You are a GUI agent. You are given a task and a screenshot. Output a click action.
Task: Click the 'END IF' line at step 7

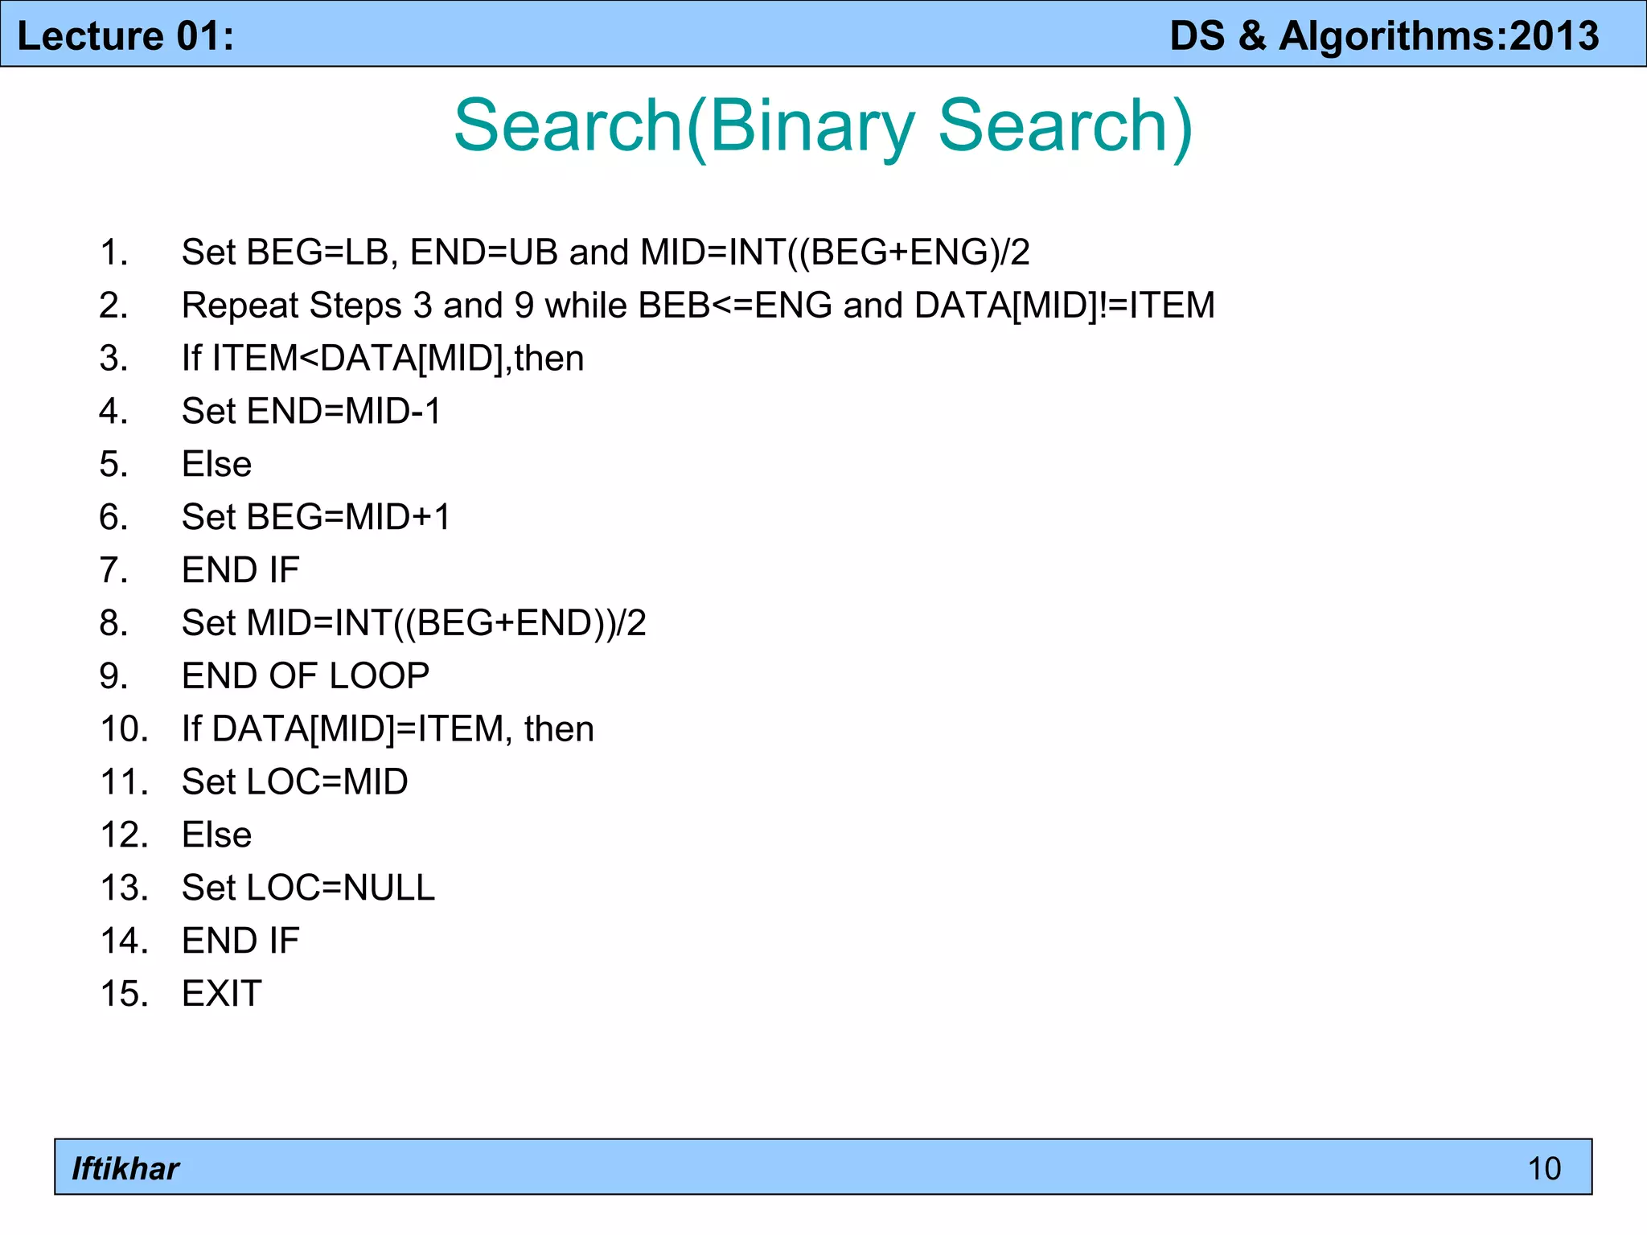click(x=240, y=570)
